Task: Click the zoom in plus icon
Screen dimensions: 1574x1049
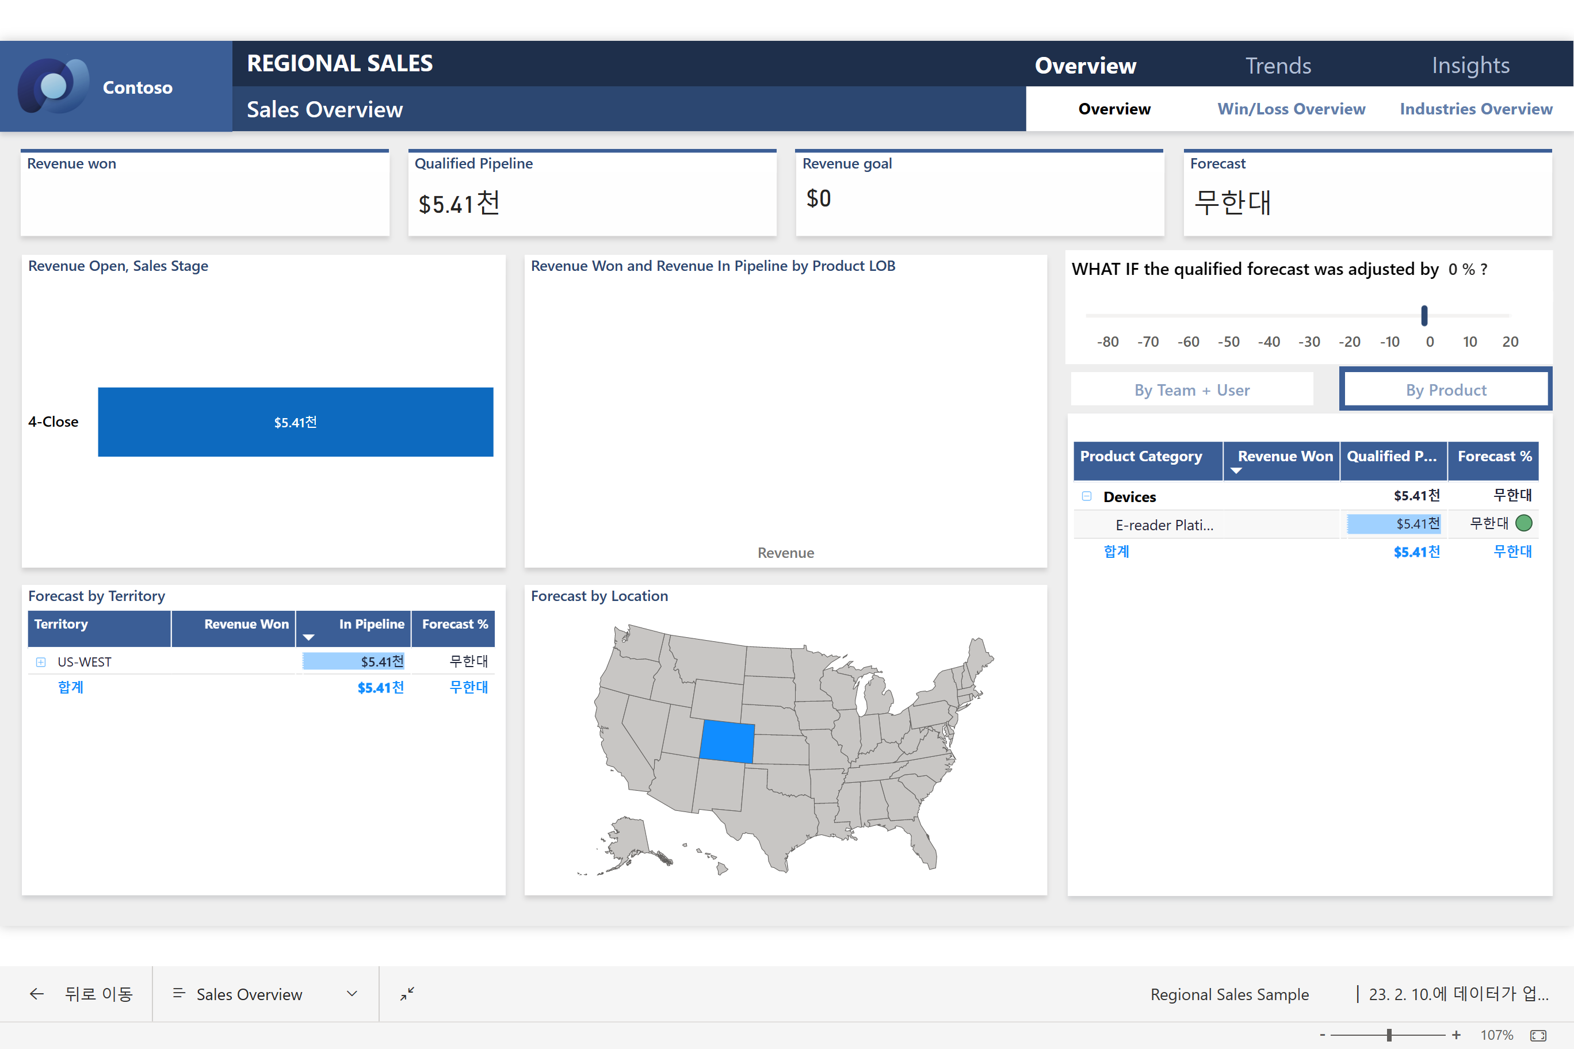Action: click(1456, 1035)
